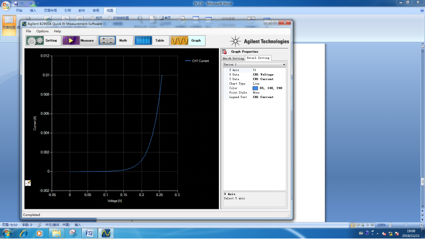Click the Word zoom out minus button
Screen dimensions: 425x239
point(390,225)
